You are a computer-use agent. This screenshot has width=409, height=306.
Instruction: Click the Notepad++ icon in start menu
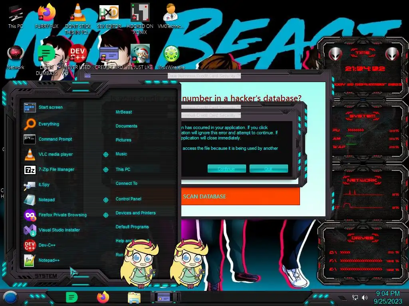30,260
